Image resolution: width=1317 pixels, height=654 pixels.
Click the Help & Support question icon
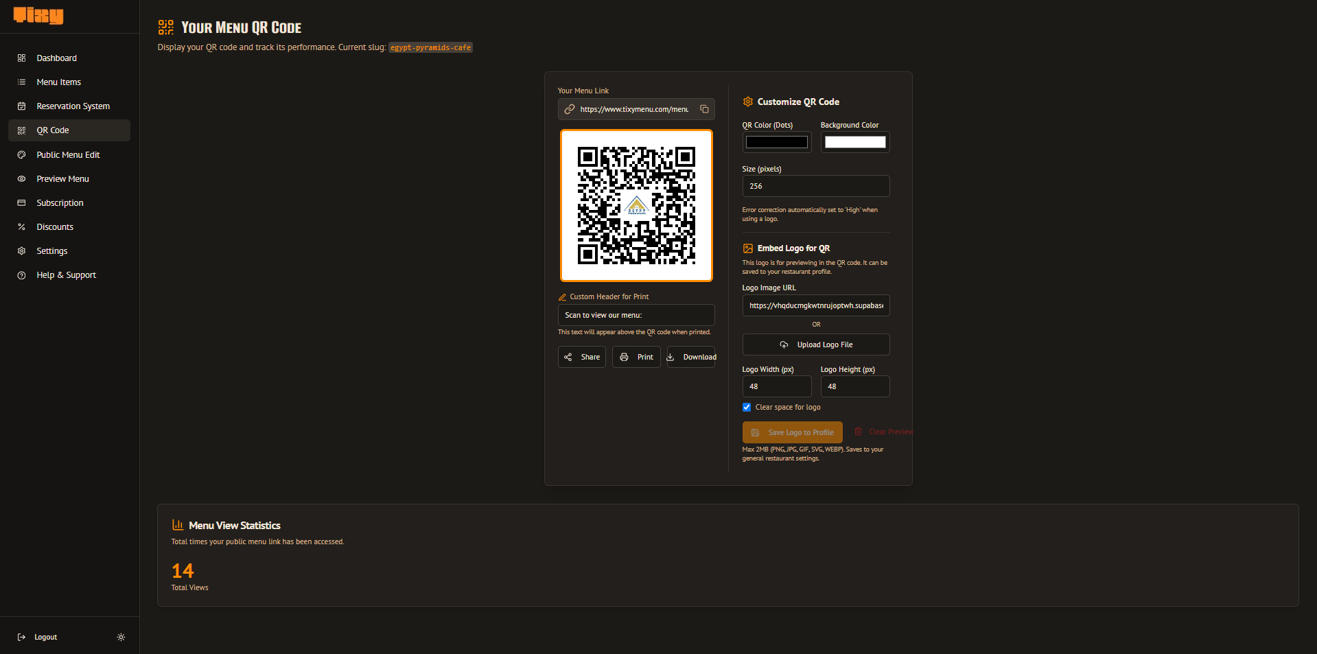[x=21, y=275]
